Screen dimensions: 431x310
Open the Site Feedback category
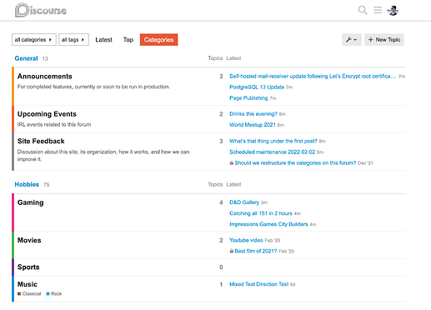tap(41, 141)
